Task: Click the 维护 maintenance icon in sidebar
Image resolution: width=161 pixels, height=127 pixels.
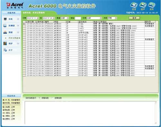Action: pyautogui.click(x=5, y=43)
